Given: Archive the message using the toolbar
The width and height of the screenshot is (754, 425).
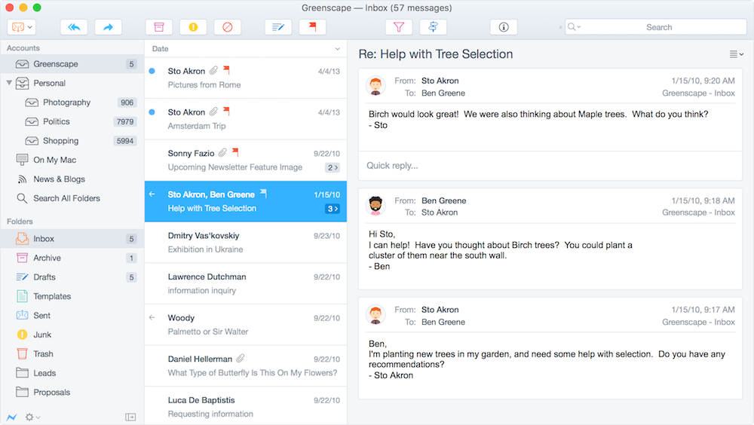Looking at the screenshot, I should pyautogui.click(x=158, y=27).
